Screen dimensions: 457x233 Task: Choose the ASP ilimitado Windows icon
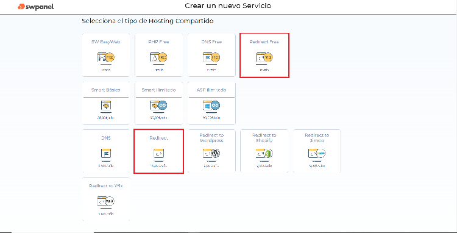[x=211, y=106]
